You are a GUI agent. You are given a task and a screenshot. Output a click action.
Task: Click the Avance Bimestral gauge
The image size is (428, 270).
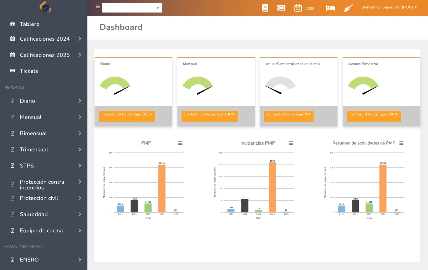[x=363, y=85]
